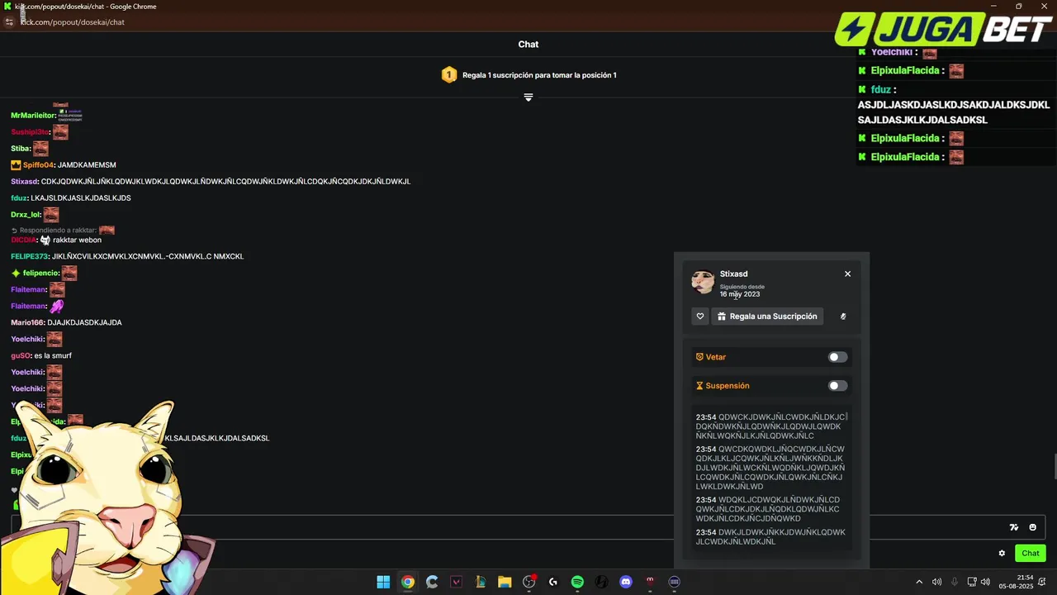Click Regala una Suscripción button

[x=767, y=317]
